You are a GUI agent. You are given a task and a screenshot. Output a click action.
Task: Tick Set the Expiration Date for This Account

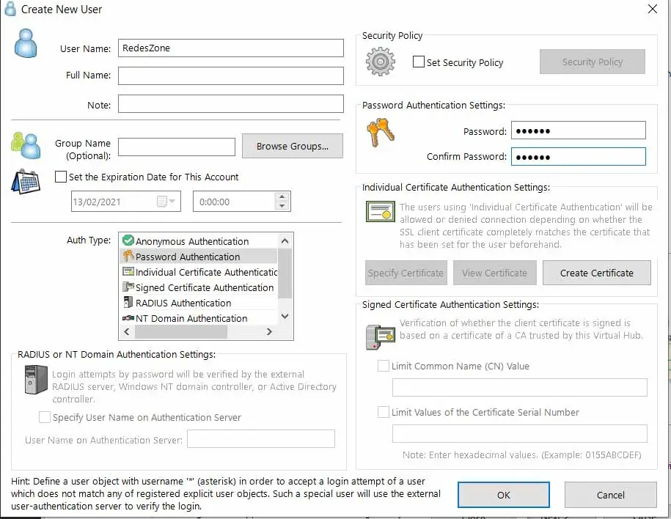[61, 177]
